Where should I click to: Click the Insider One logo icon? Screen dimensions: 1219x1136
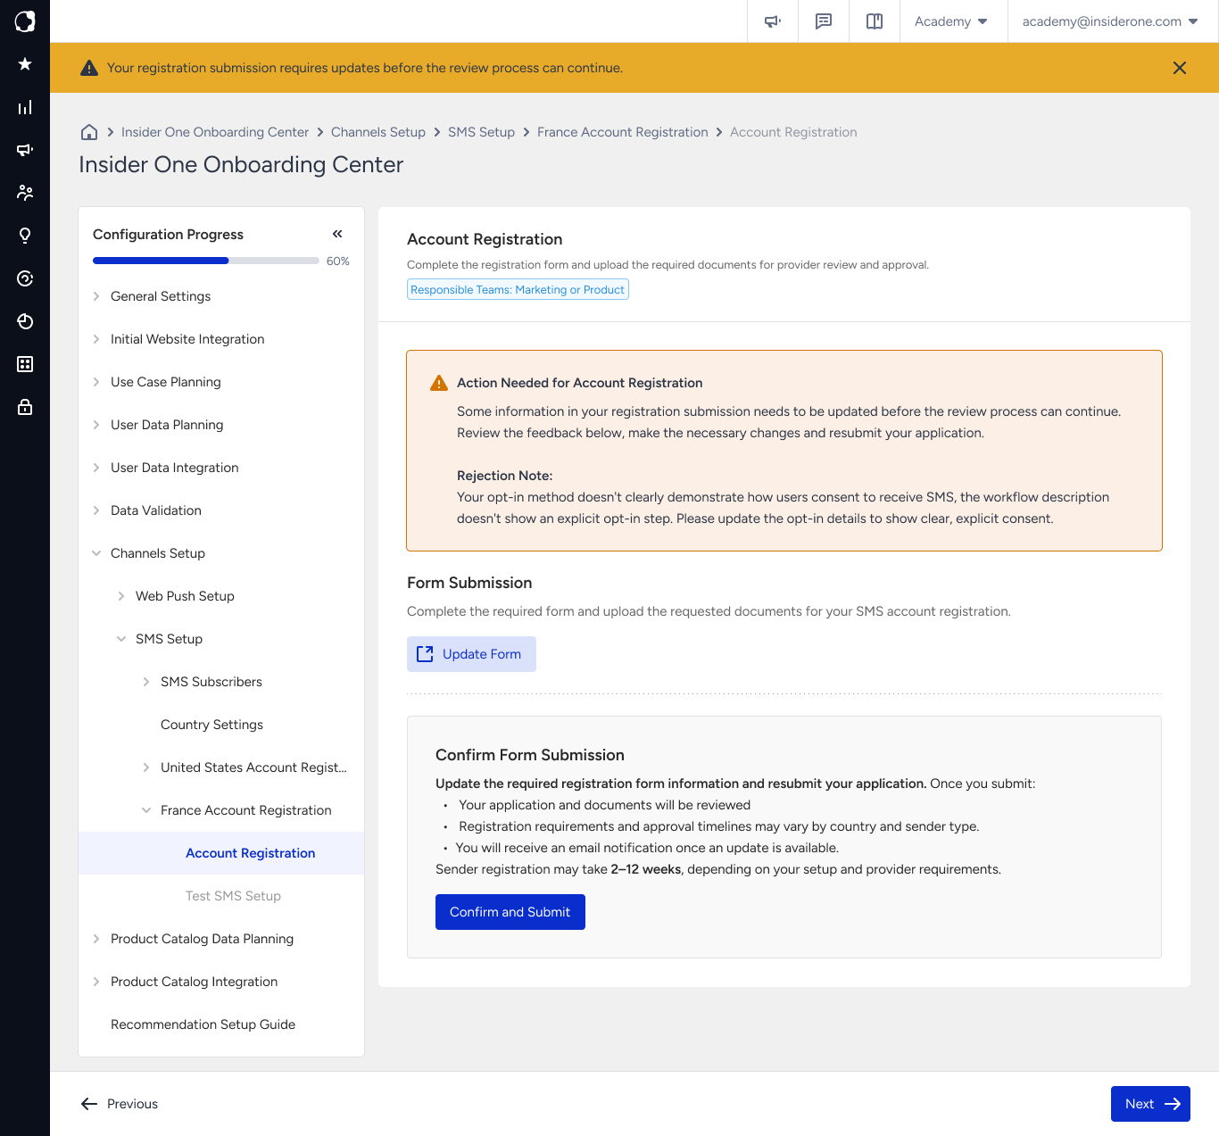coord(25,21)
